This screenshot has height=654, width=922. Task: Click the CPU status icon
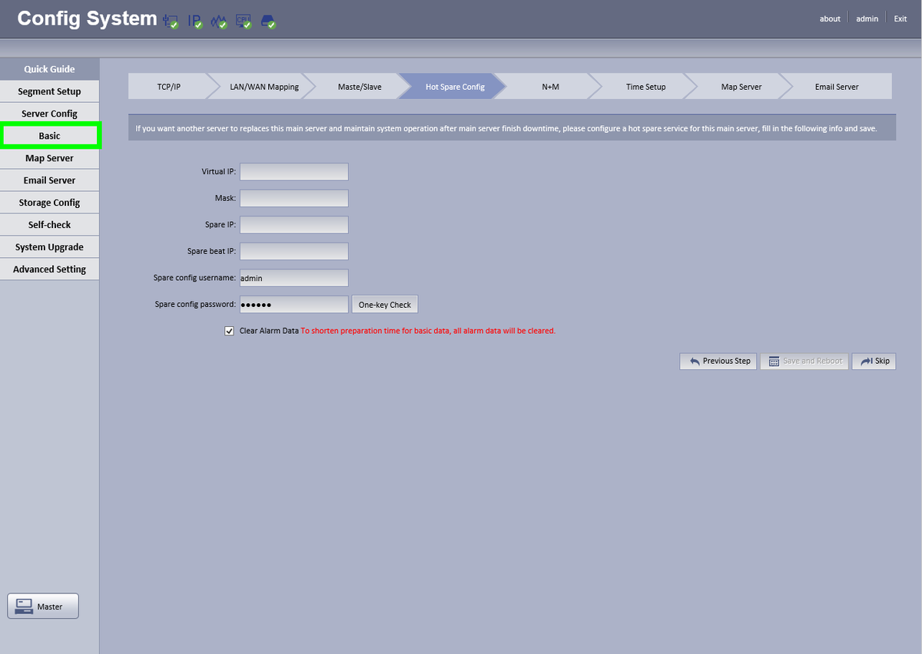pyautogui.click(x=244, y=21)
